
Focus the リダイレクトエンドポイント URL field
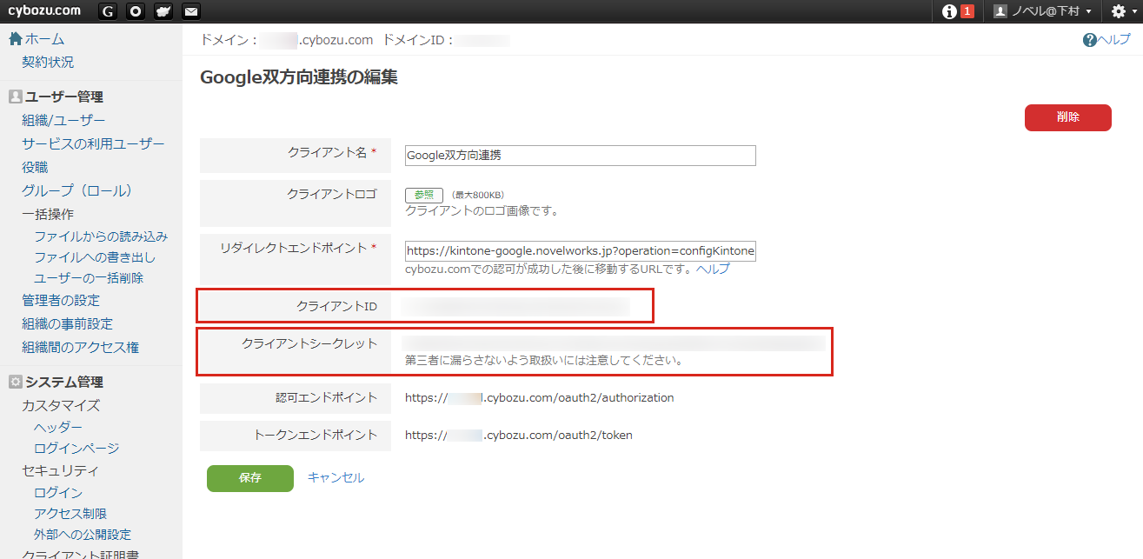pos(581,251)
